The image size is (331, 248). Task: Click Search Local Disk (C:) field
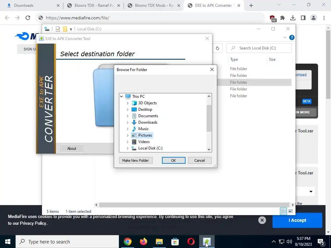click(x=259, y=48)
